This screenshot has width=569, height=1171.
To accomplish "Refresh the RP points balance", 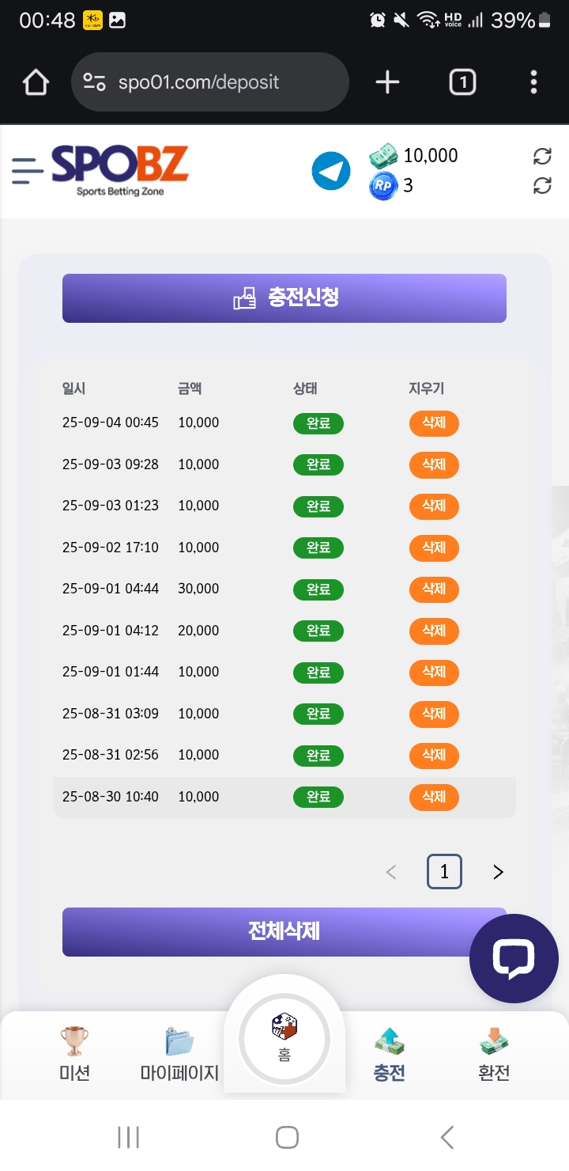I will [x=542, y=186].
